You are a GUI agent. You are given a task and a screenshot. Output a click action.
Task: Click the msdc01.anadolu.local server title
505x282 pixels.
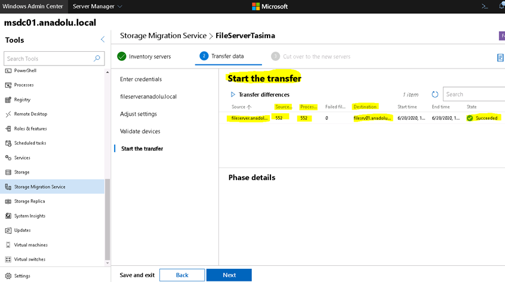pyautogui.click(x=50, y=23)
